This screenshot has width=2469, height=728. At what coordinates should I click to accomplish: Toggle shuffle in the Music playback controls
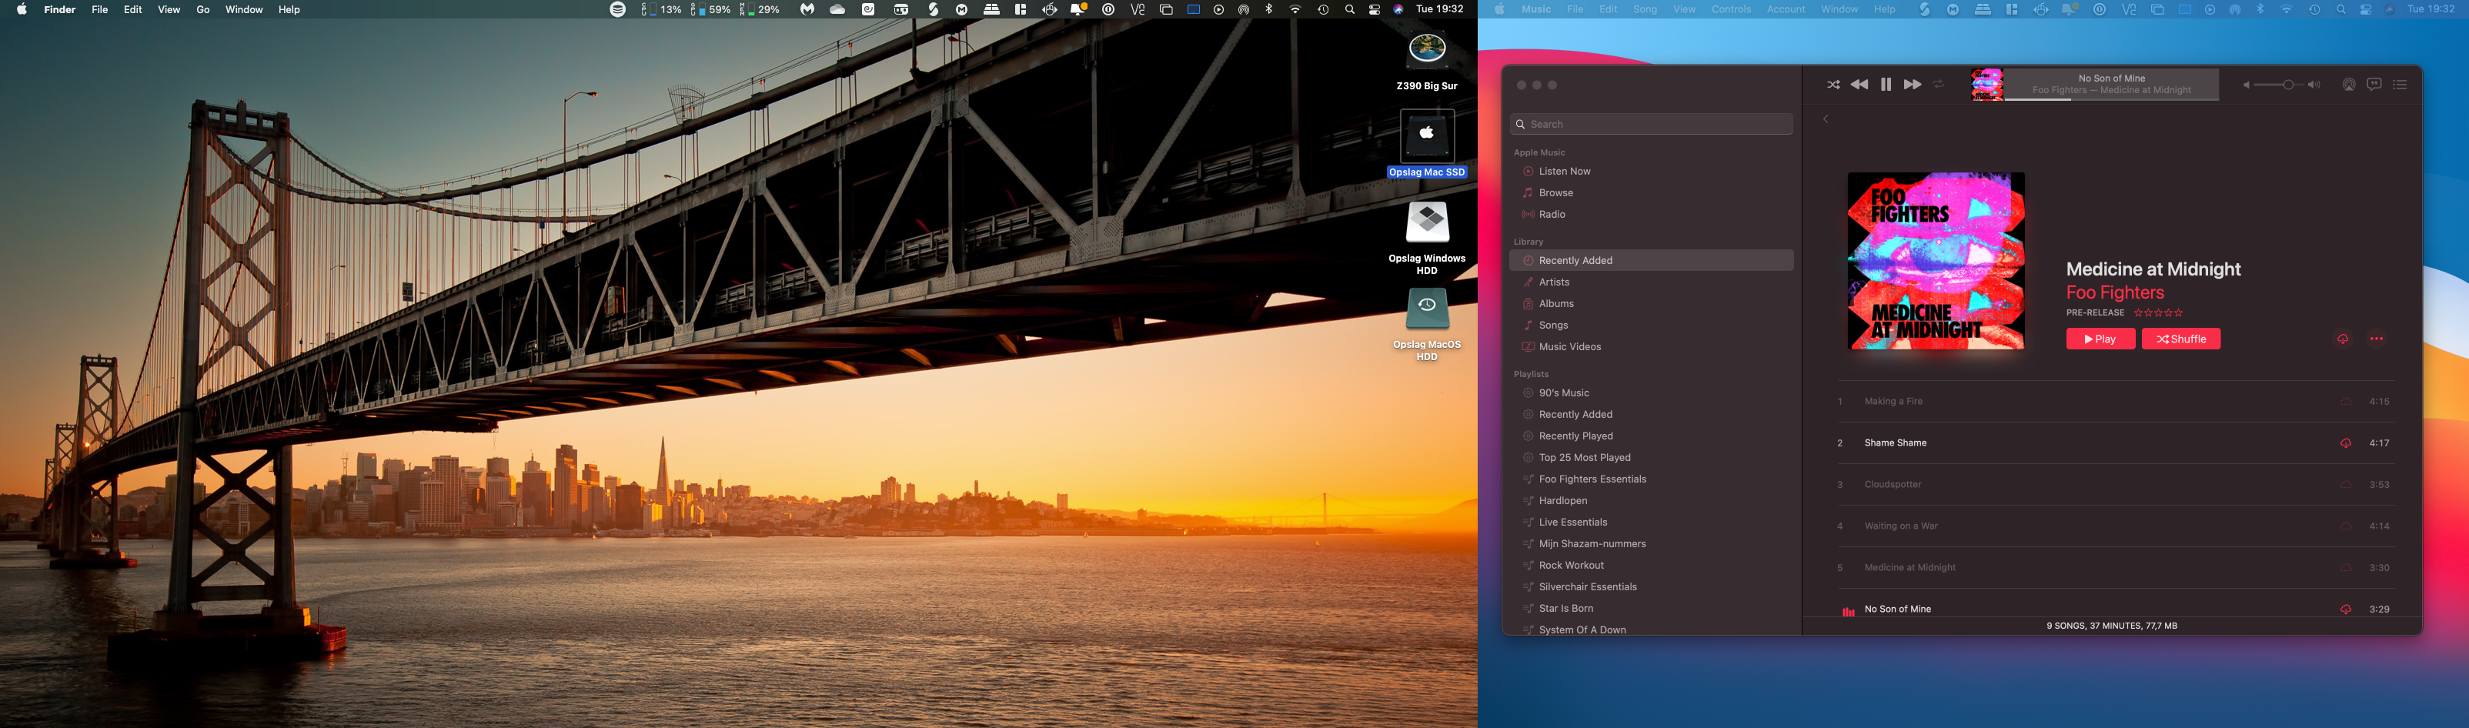point(1833,85)
